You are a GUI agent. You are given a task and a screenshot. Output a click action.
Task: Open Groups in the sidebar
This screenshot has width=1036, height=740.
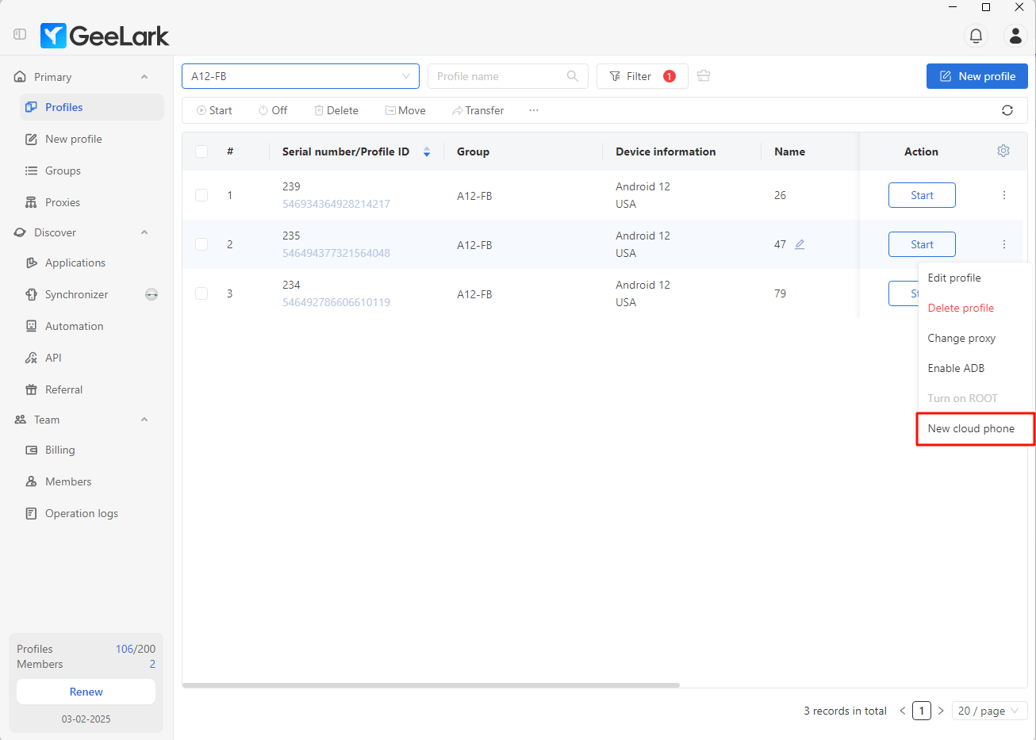92,171
